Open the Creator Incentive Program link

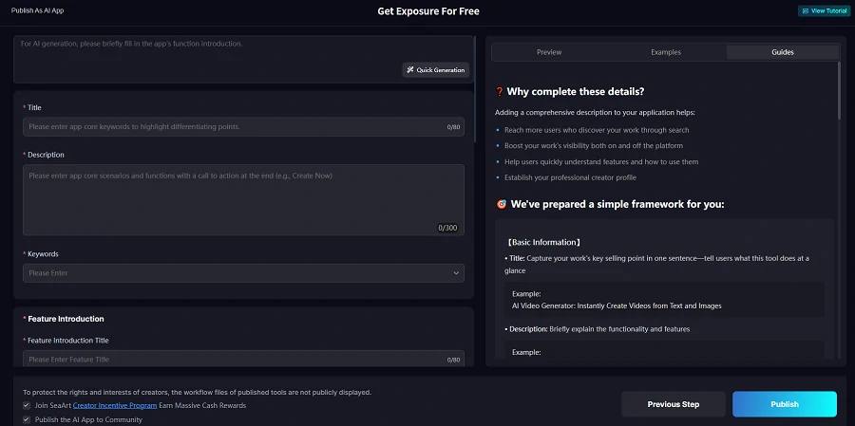click(115, 405)
